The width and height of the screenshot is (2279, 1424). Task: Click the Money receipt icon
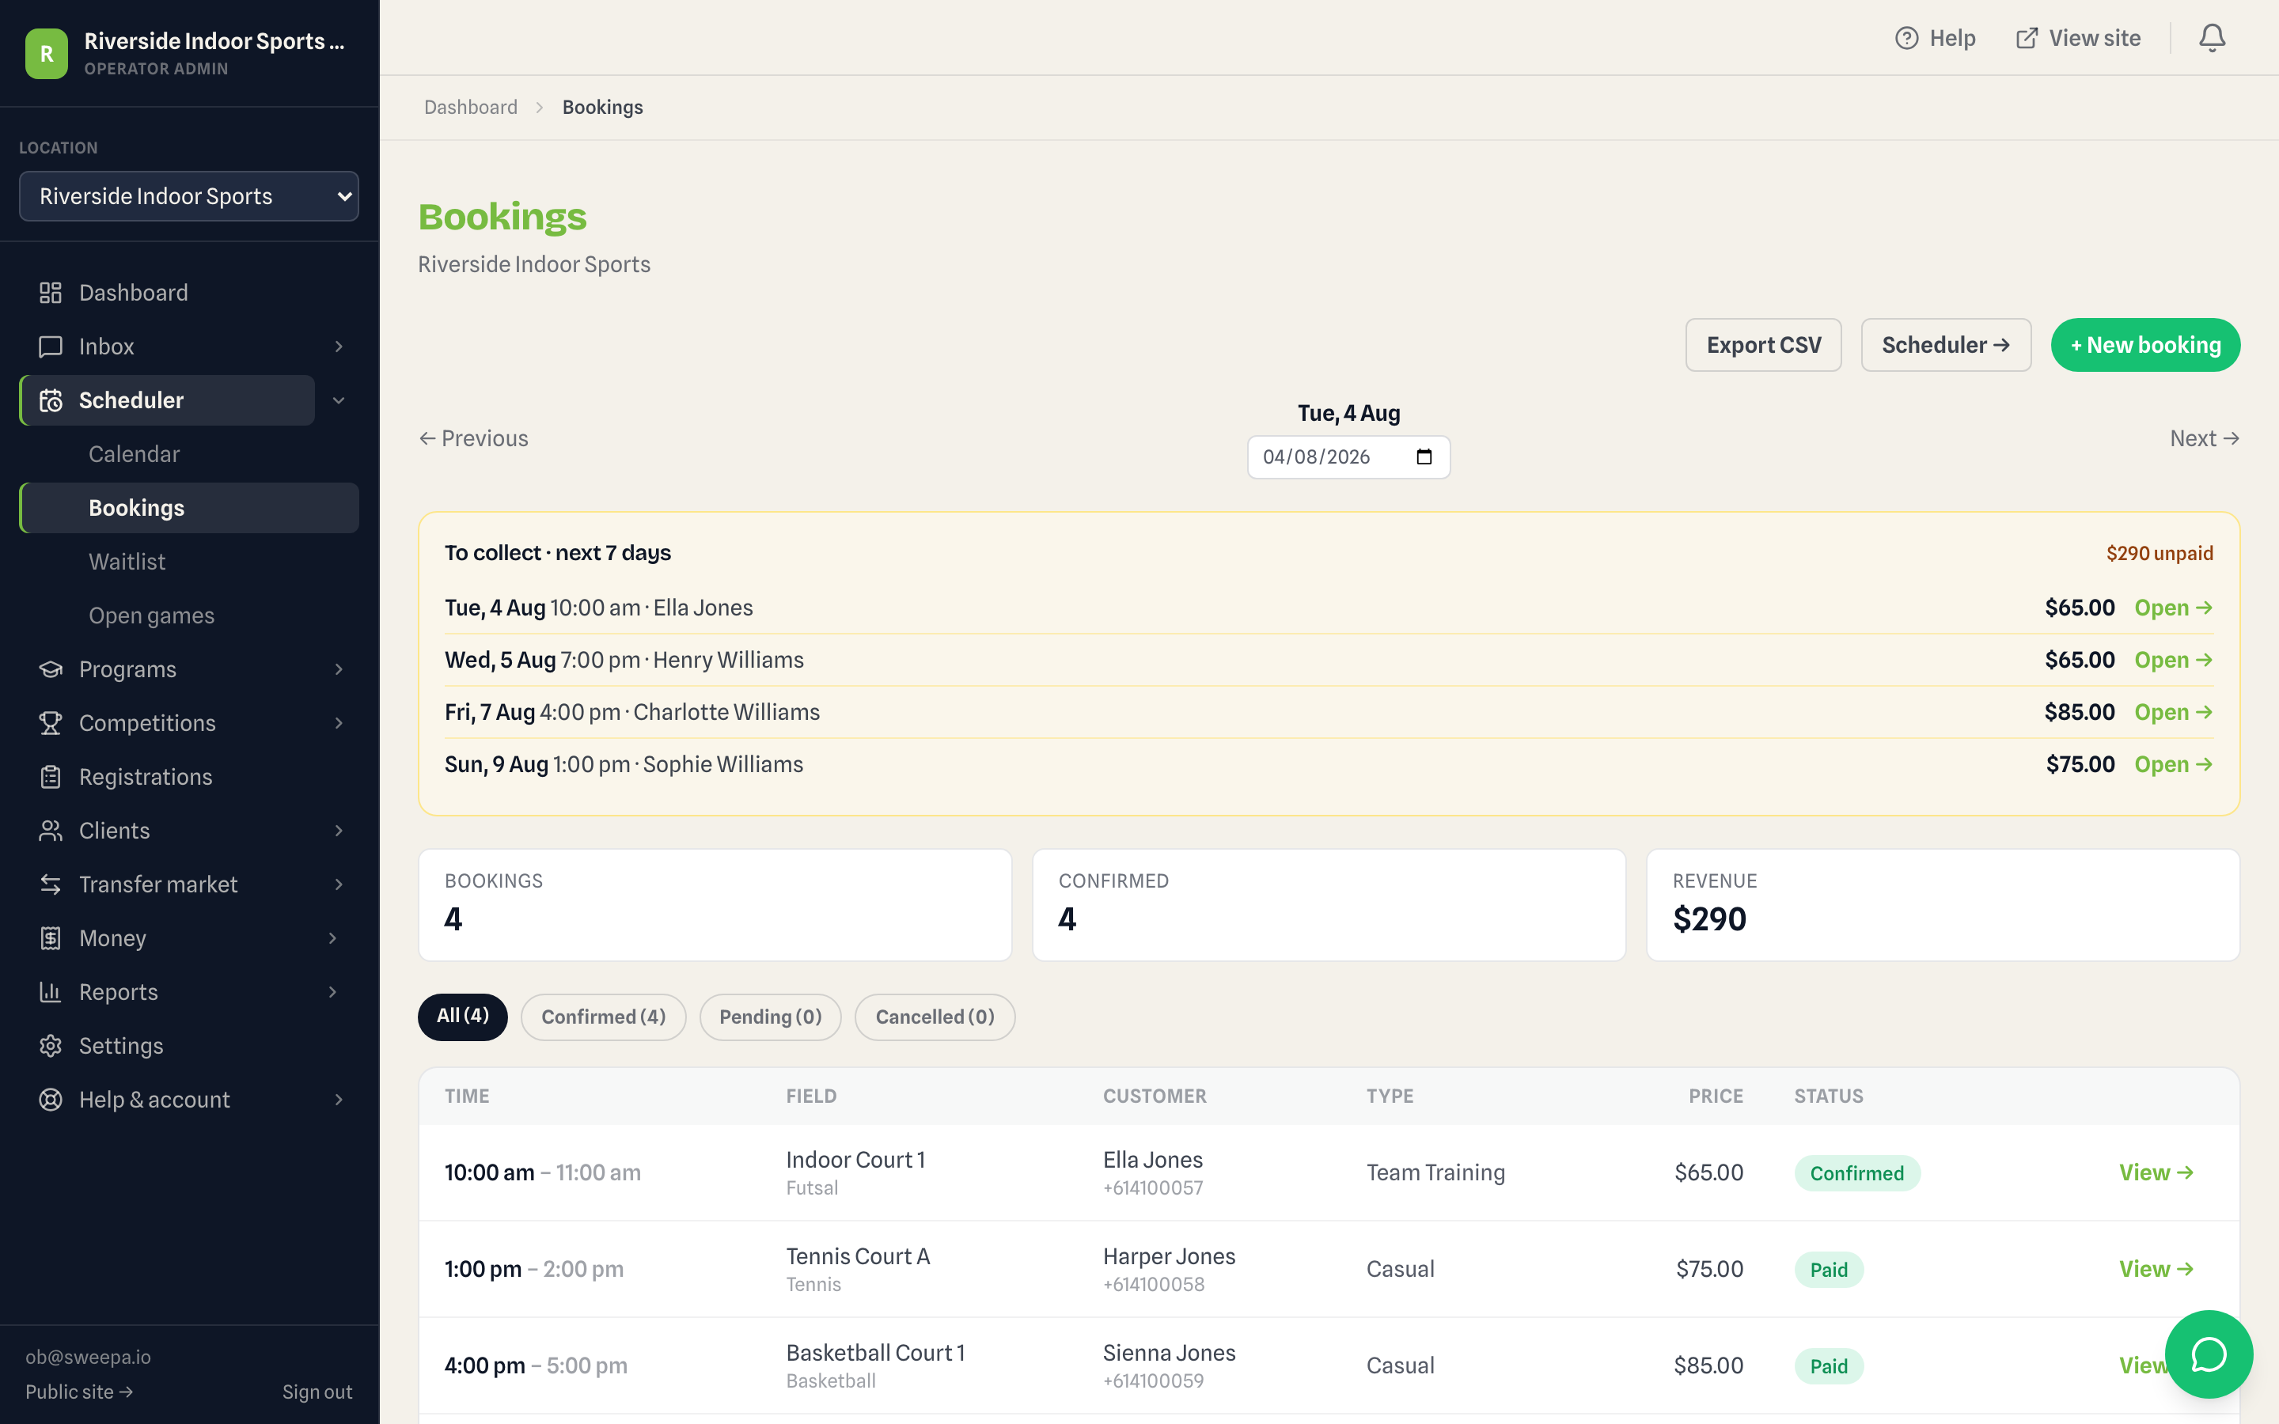tap(51, 938)
